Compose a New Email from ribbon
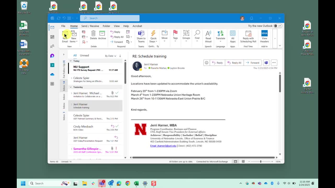This screenshot has width=335, height=188. click(x=65, y=36)
